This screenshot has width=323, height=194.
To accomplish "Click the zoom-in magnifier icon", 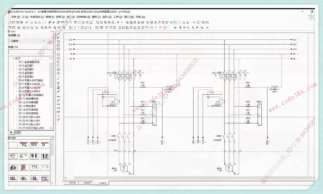I will tap(105, 22).
